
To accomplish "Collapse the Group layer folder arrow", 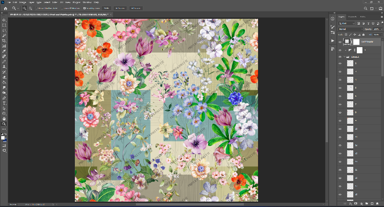I will tap(344, 57).
